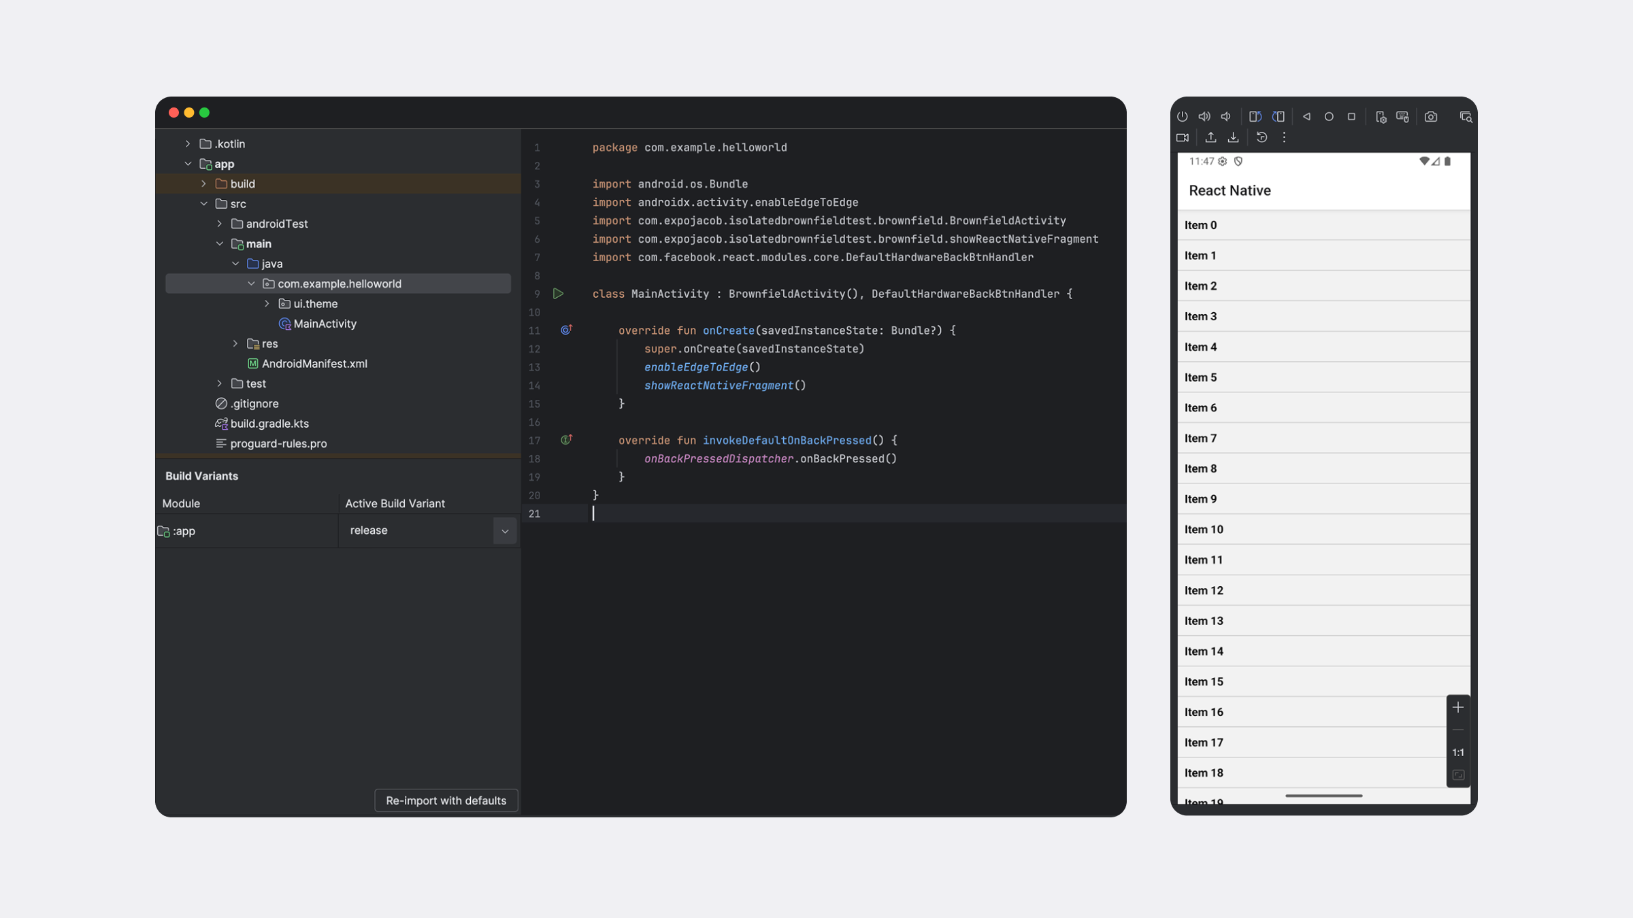Tap the emulator Home circle button
The width and height of the screenshot is (1633, 918).
[x=1329, y=116]
